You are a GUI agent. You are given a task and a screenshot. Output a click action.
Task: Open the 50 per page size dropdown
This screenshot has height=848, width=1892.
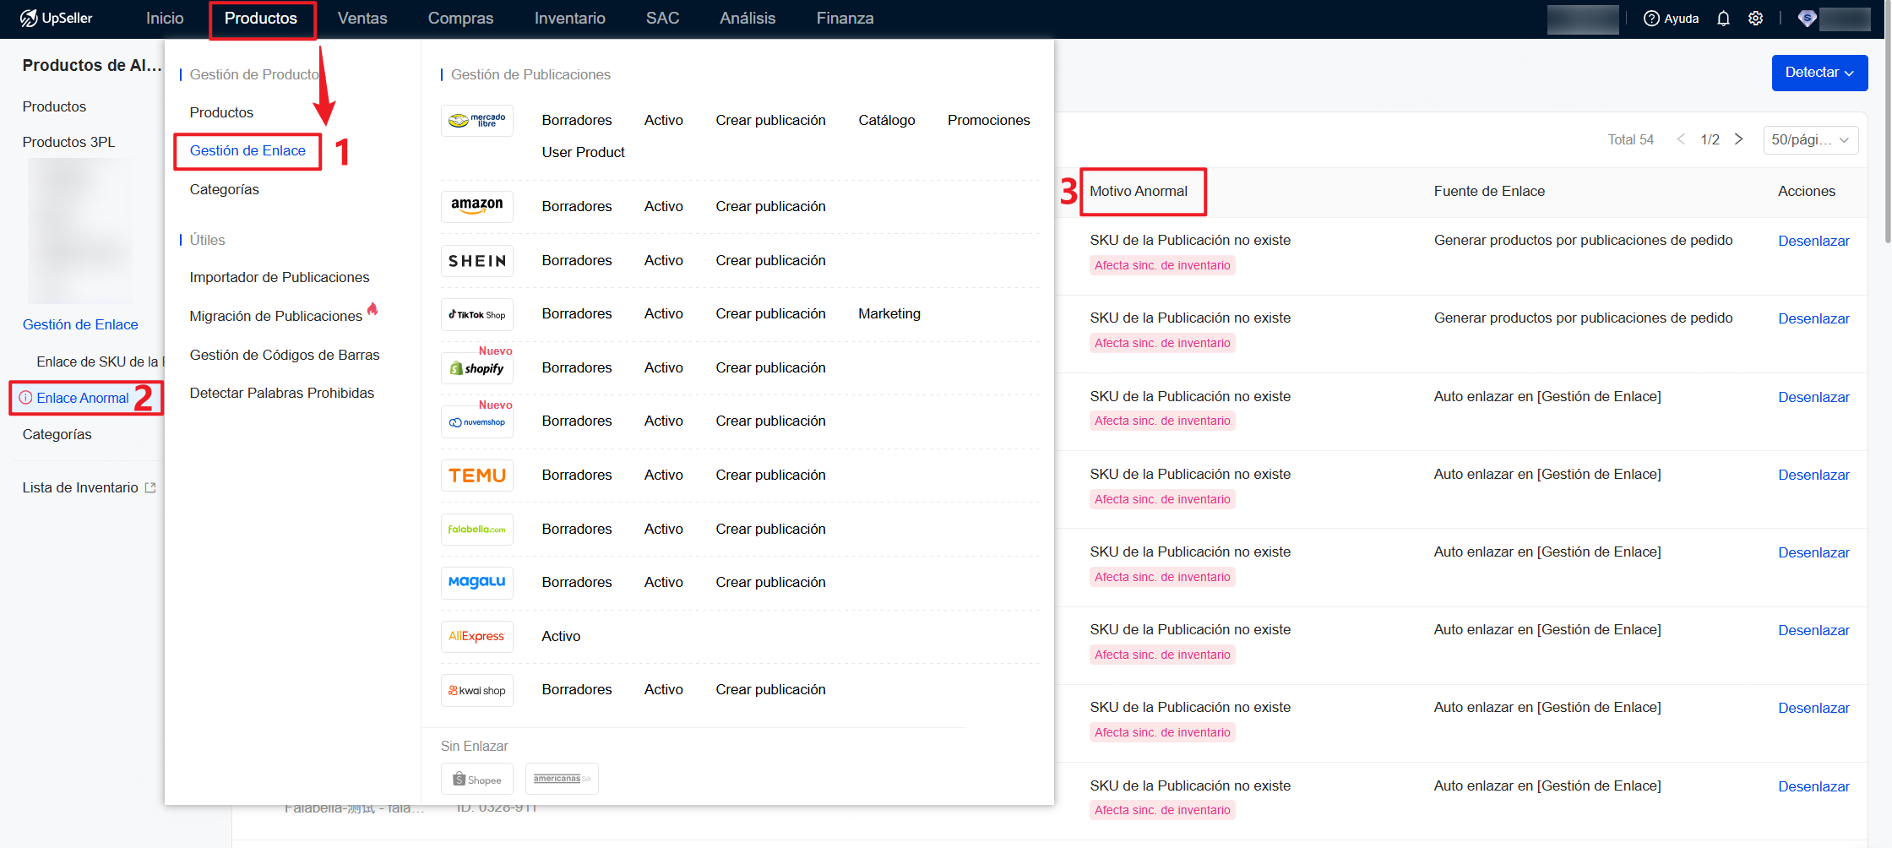coord(1810,140)
